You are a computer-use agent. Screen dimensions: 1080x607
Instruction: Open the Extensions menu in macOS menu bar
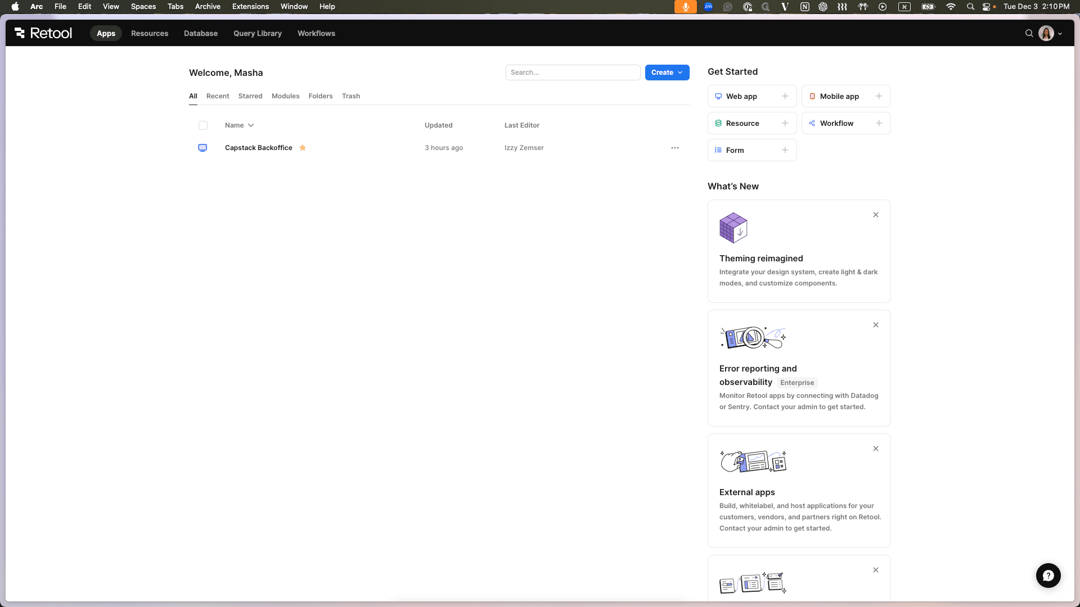250,7
